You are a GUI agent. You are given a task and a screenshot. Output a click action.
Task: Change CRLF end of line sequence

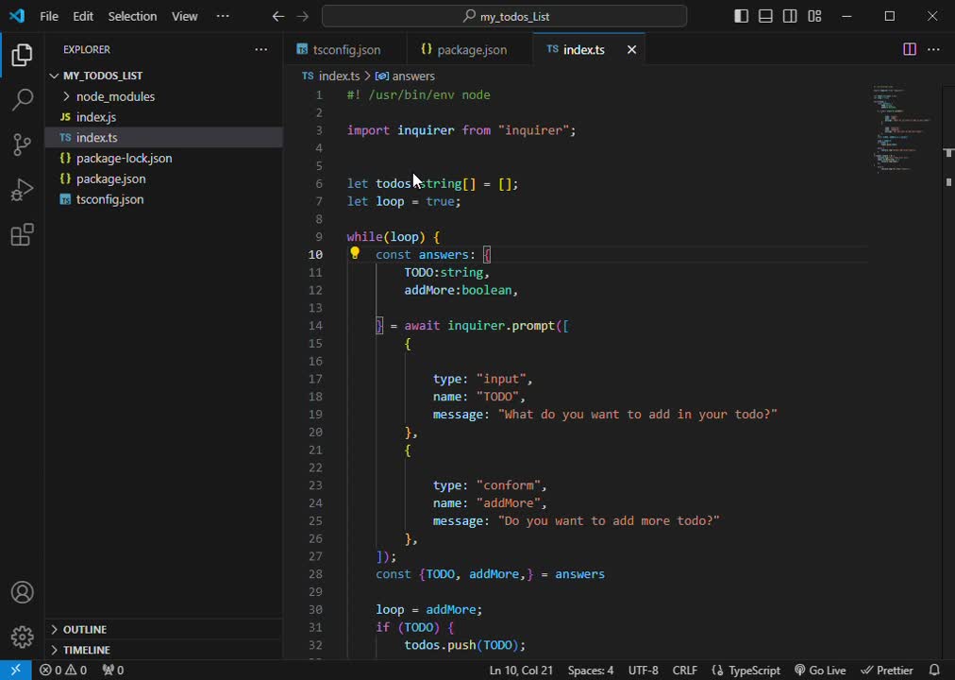click(x=685, y=671)
